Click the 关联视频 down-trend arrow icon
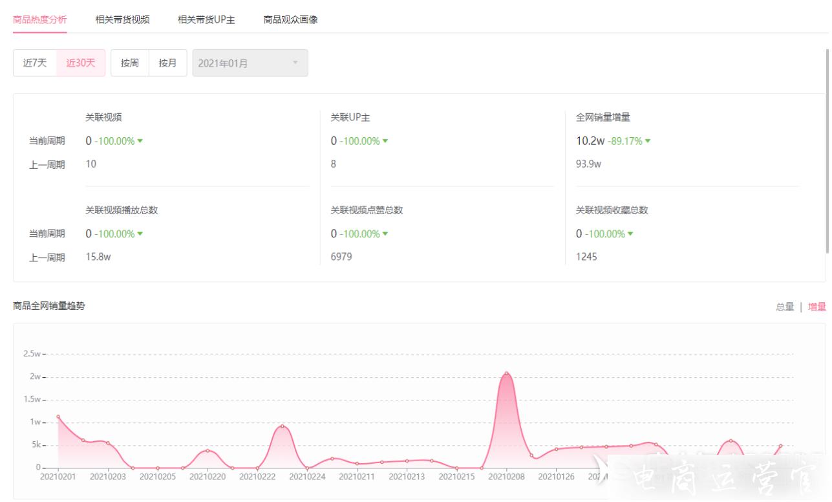The image size is (832, 502). pyautogui.click(x=140, y=141)
